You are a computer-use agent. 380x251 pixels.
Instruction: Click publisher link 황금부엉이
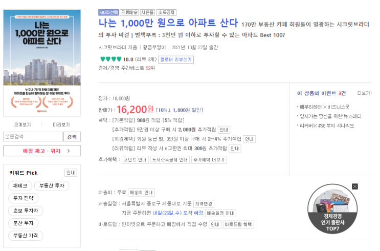pyautogui.click(x=154, y=47)
